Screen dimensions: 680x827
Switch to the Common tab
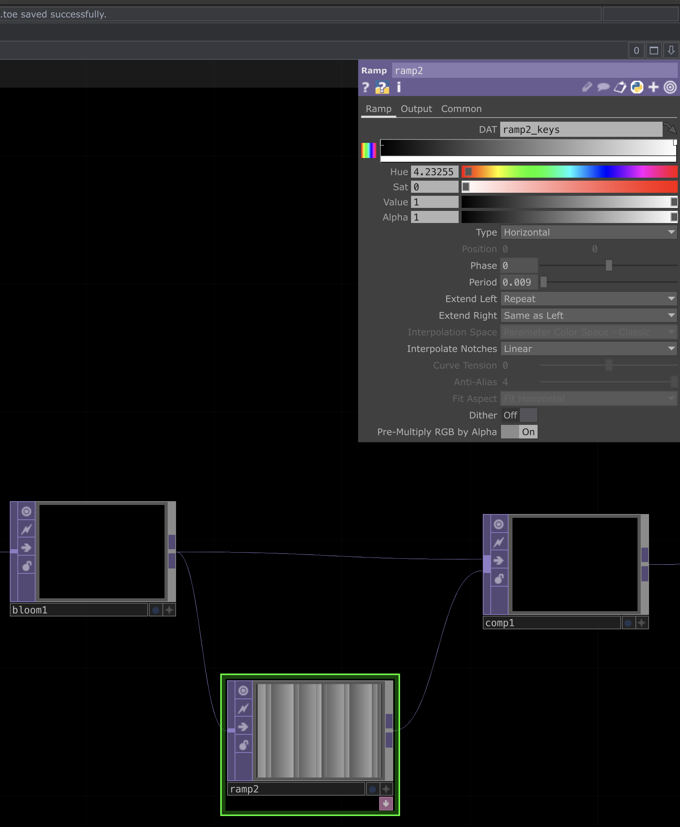point(461,109)
